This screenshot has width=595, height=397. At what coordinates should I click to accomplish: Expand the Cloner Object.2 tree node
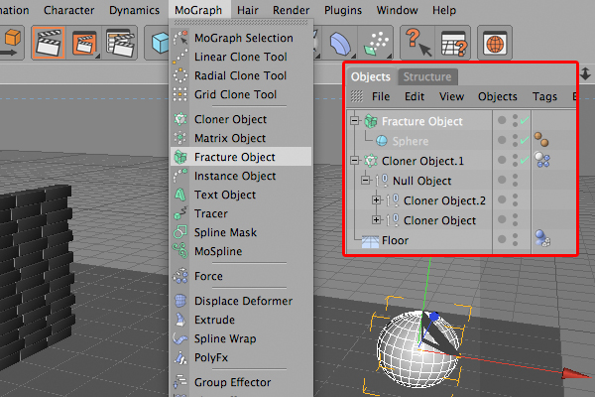pyautogui.click(x=376, y=199)
